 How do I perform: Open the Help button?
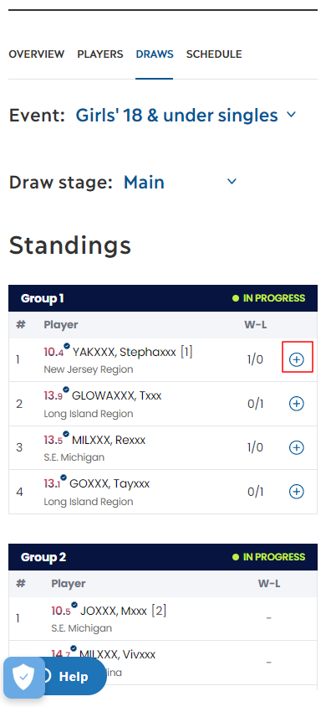(x=72, y=677)
